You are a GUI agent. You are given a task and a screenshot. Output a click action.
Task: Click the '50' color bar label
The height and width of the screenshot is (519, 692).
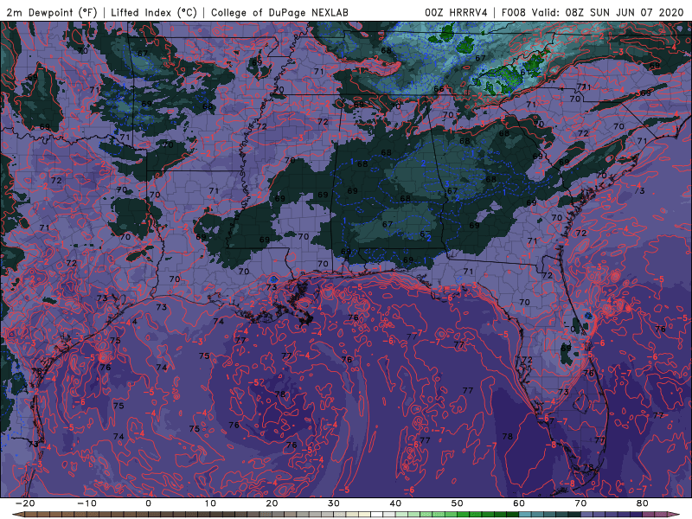pos(458,503)
